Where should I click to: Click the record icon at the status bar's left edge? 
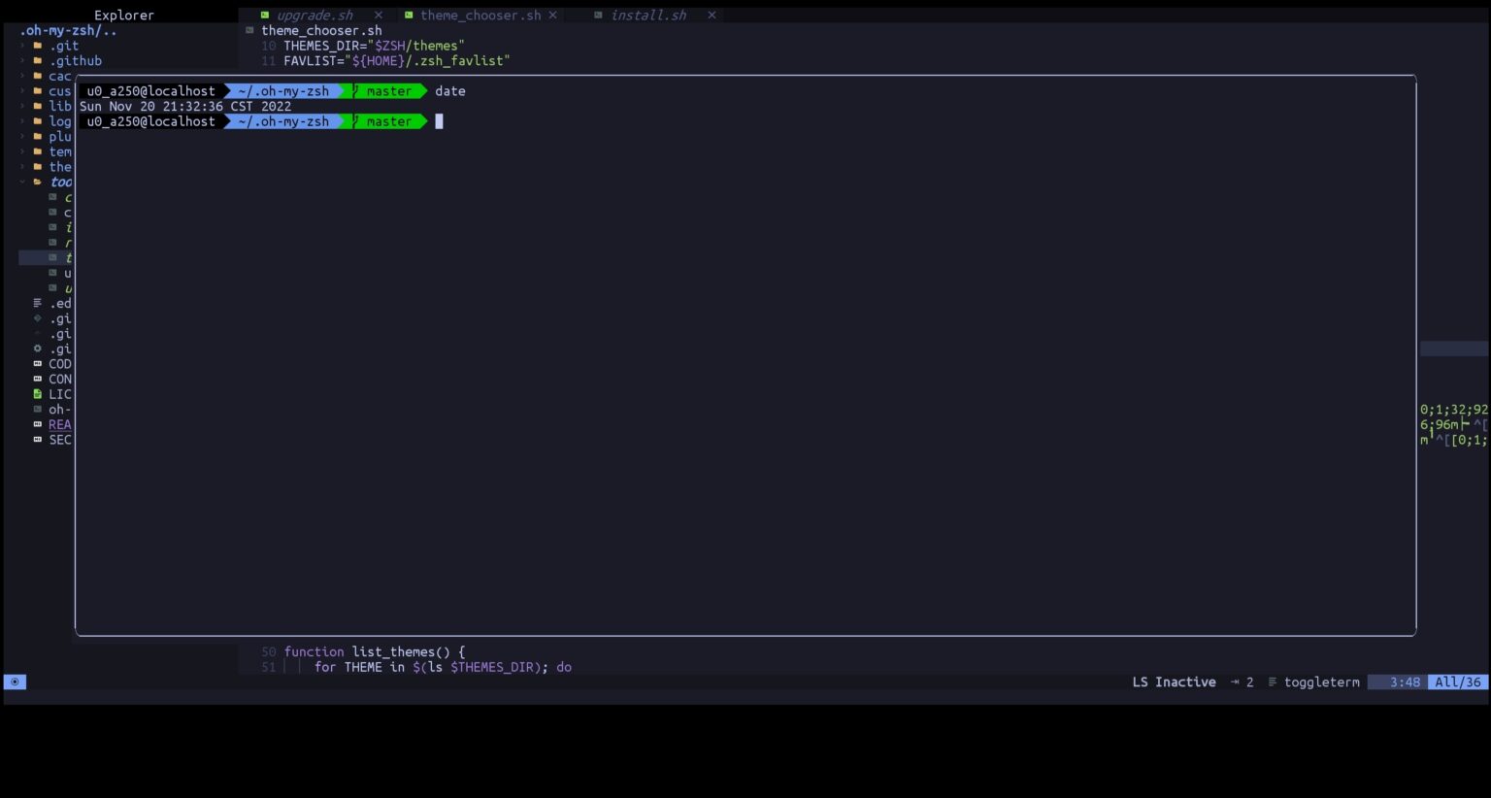pyautogui.click(x=16, y=682)
